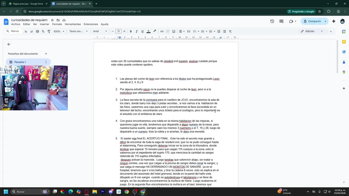Screen dimensions: 349x196
Task: Open the Windows Start menu
Action: coord(6,192)
